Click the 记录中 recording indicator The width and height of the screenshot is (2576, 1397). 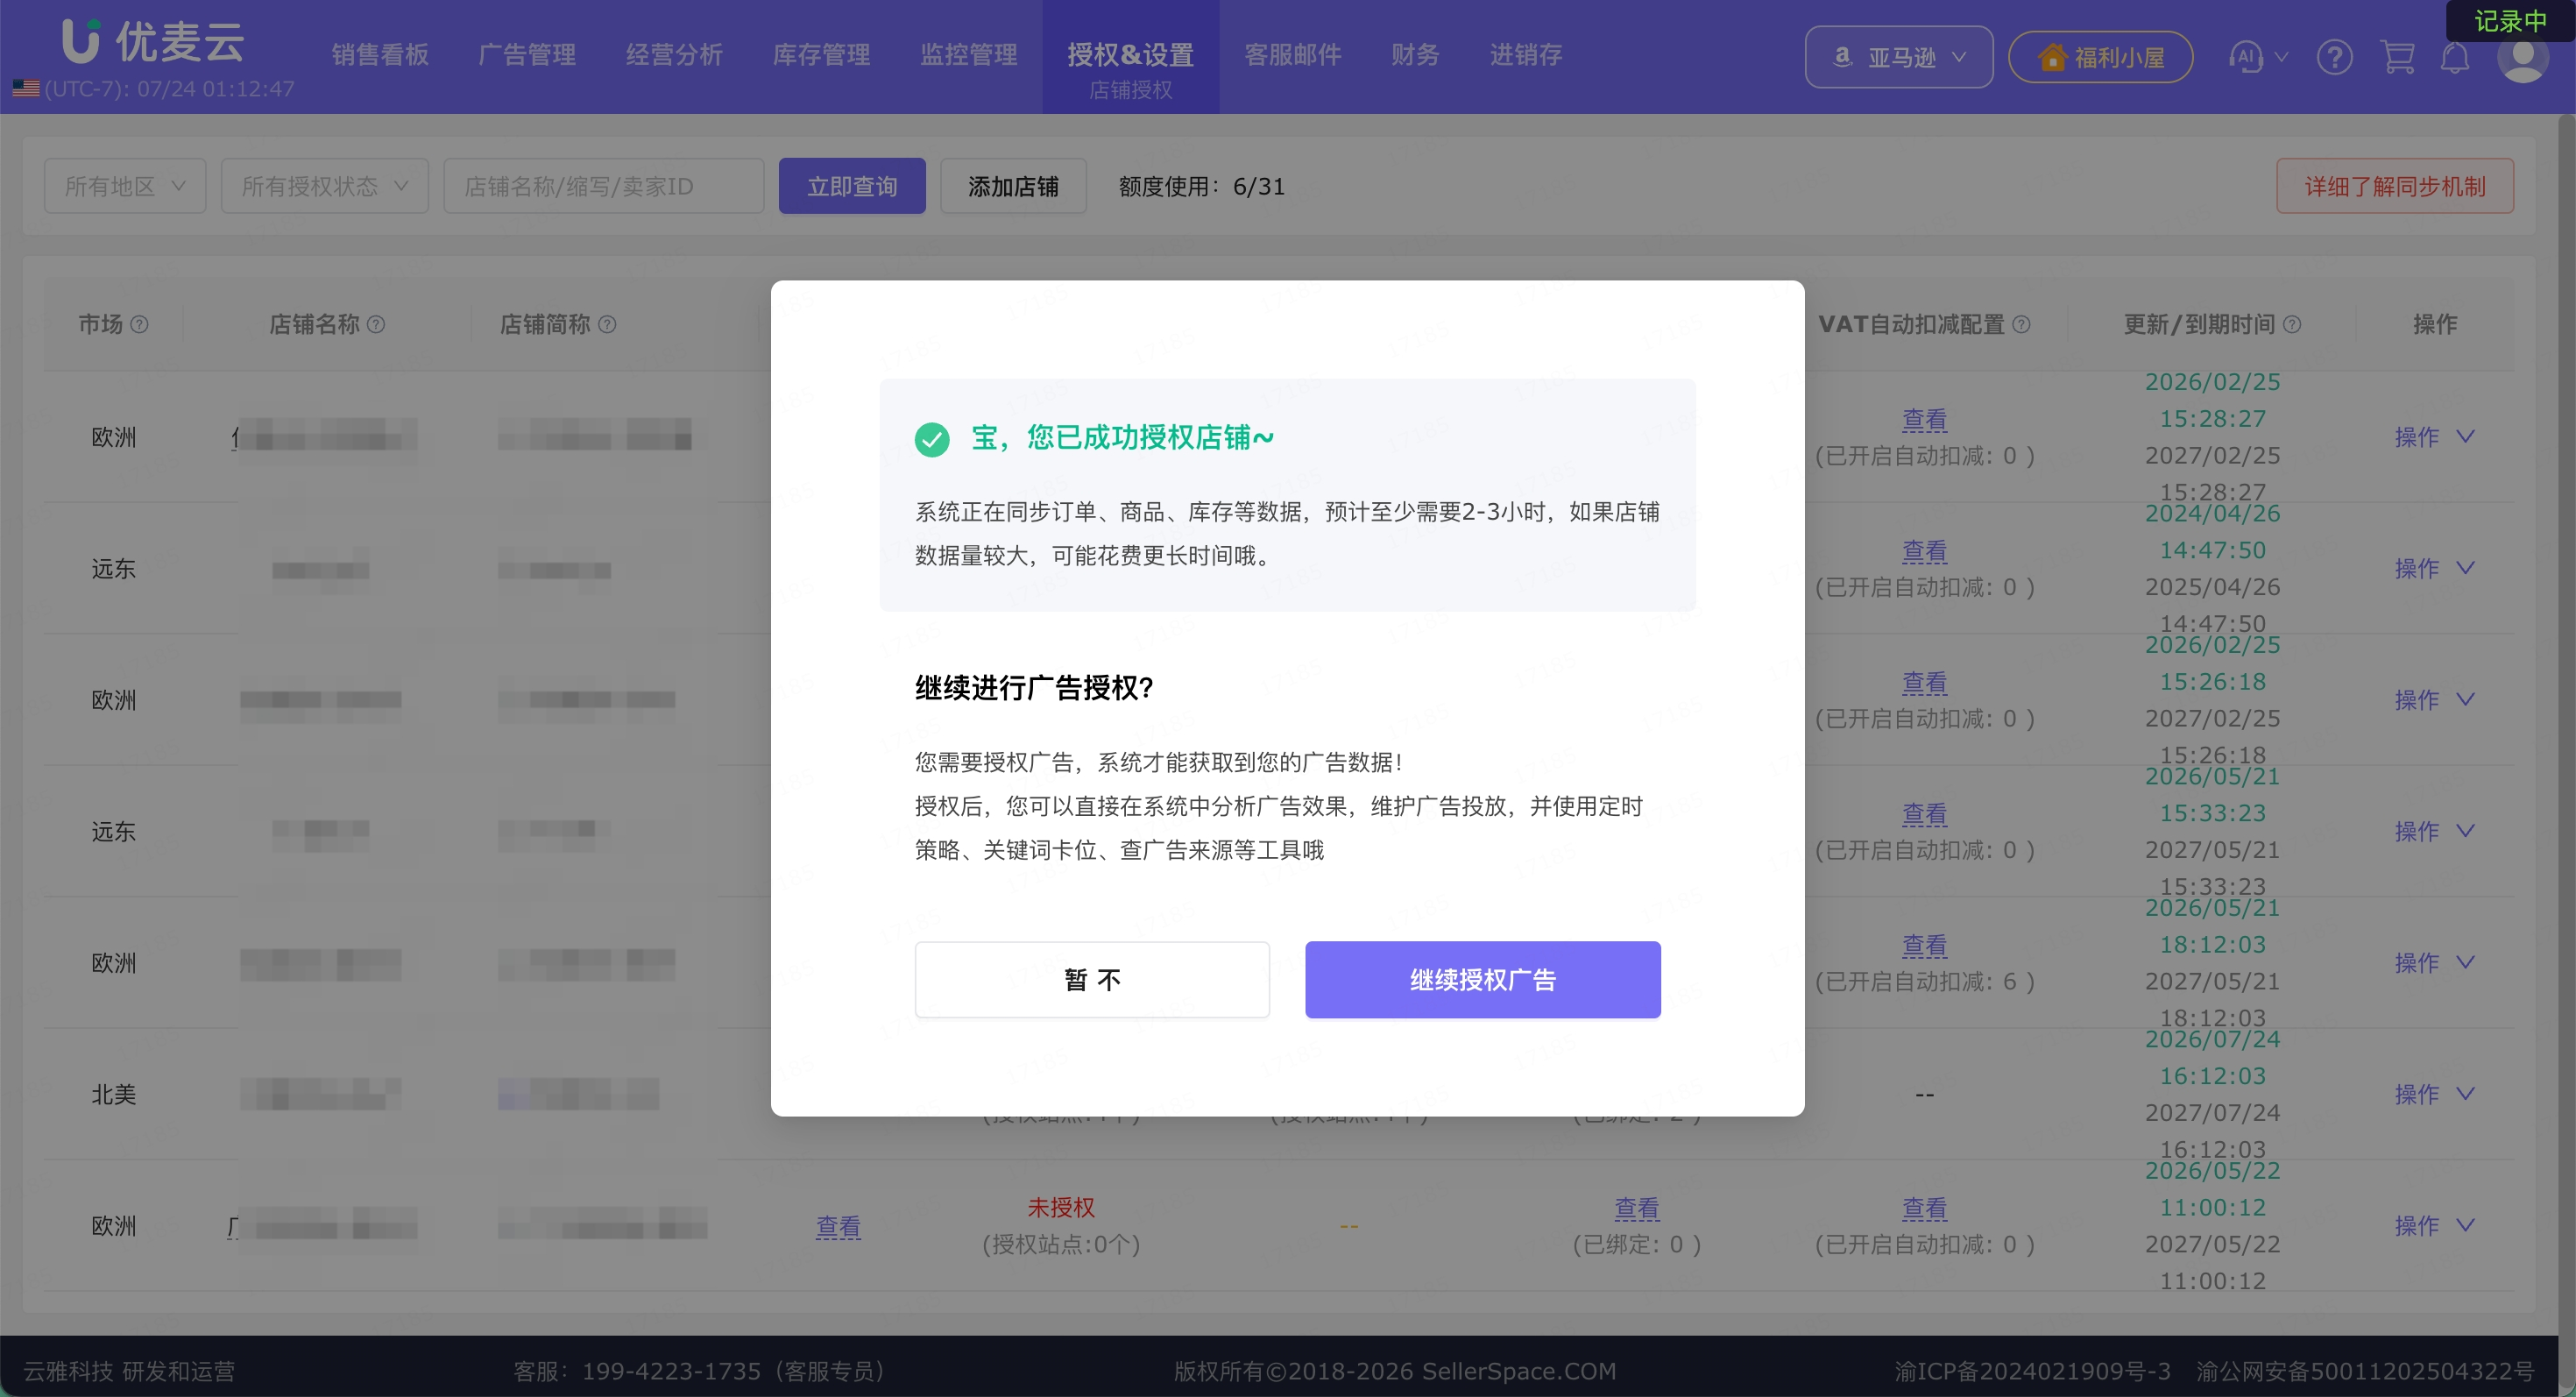tap(2510, 21)
